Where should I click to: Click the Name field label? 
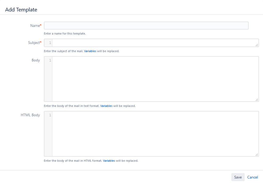(x=35, y=26)
